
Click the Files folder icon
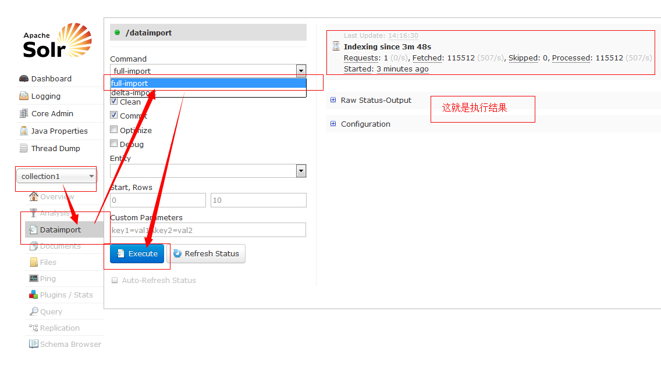coord(33,262)
